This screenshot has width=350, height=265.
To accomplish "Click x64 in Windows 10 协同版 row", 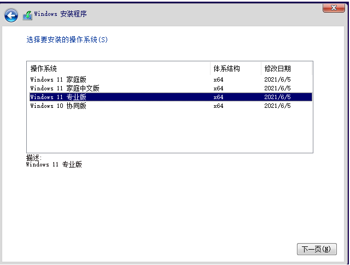I will click(x=218, y=106).
